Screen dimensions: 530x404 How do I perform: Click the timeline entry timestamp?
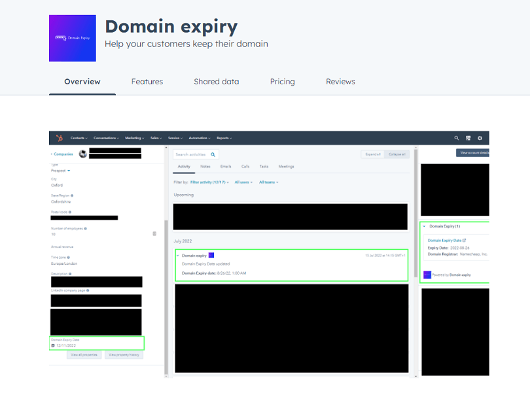[x=385, y=256]
